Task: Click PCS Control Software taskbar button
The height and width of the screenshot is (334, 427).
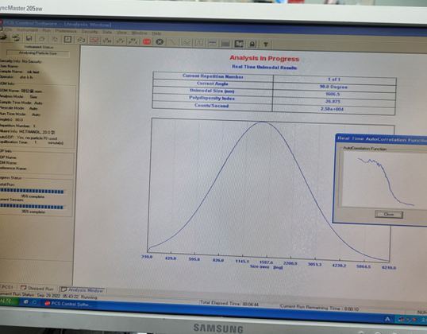Action: [68, 304]
